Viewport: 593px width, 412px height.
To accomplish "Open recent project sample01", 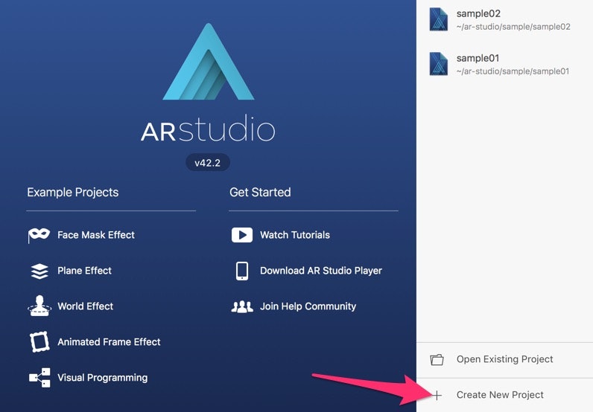I will click(x=478, y=58).
